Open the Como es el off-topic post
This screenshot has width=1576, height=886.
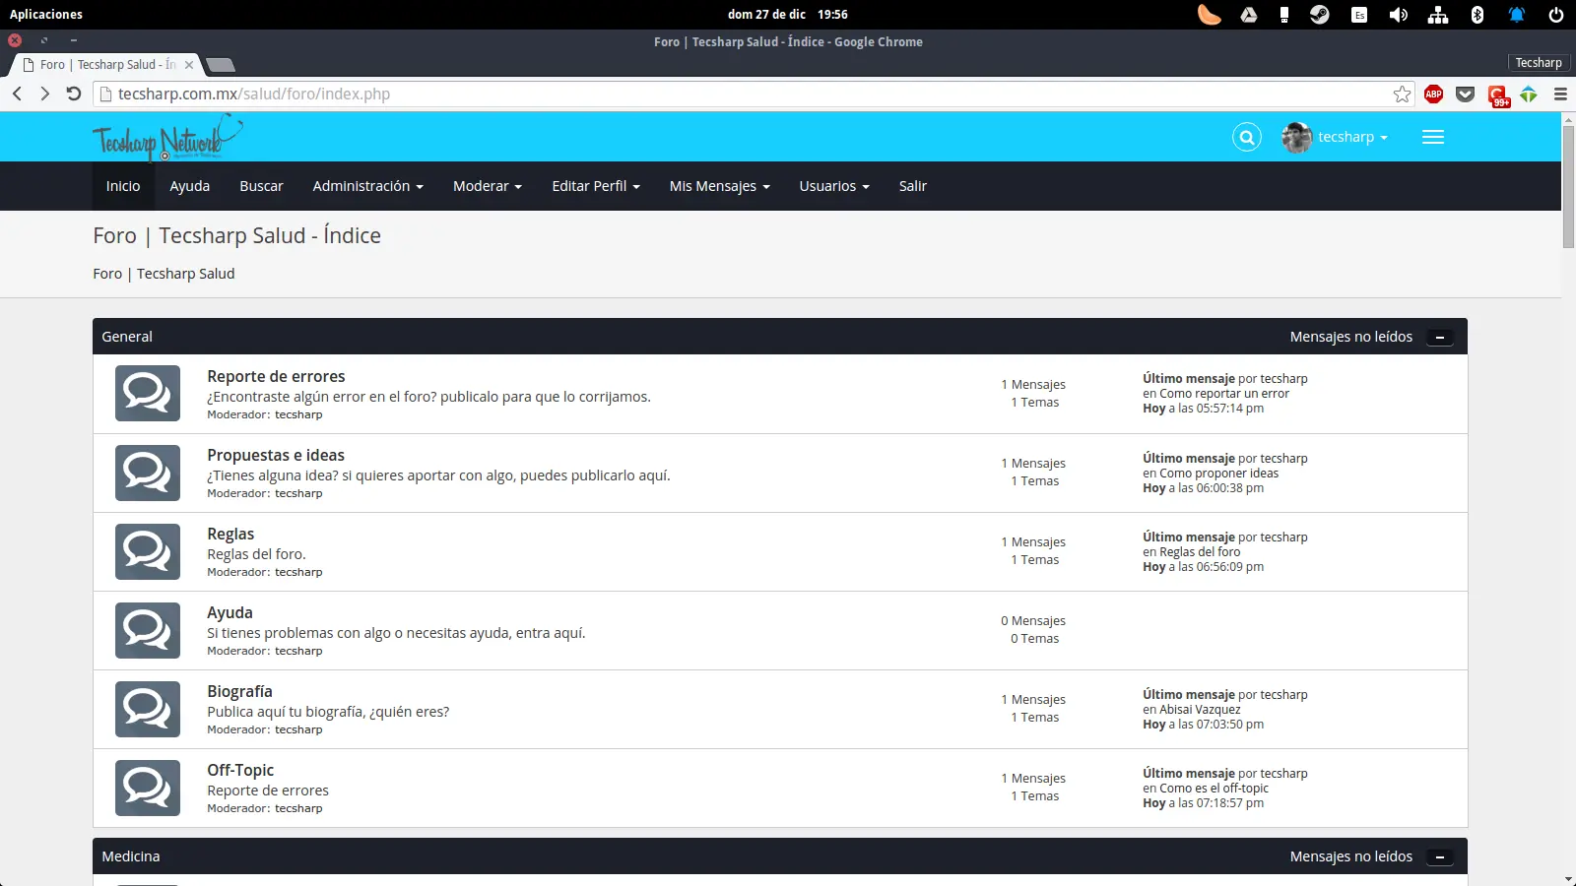pos(1214,789)
